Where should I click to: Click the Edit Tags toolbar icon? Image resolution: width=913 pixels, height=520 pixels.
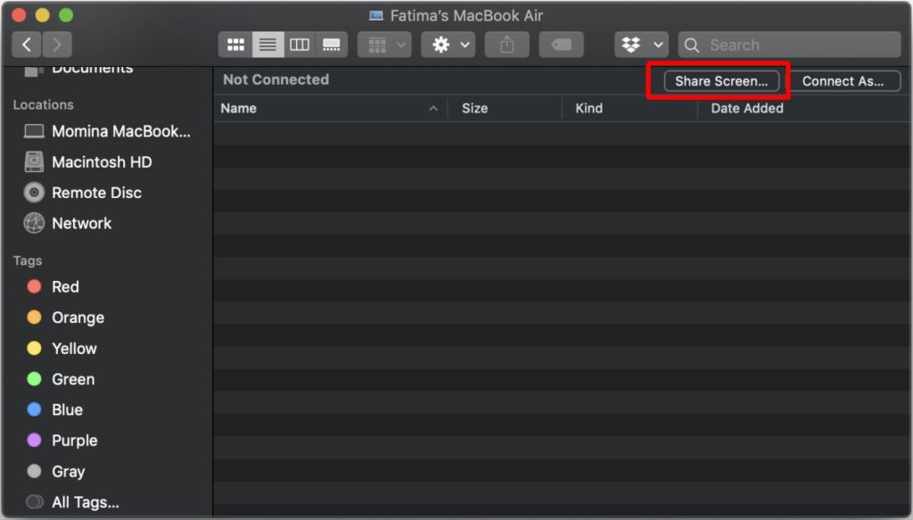click(x=561, y=44)
